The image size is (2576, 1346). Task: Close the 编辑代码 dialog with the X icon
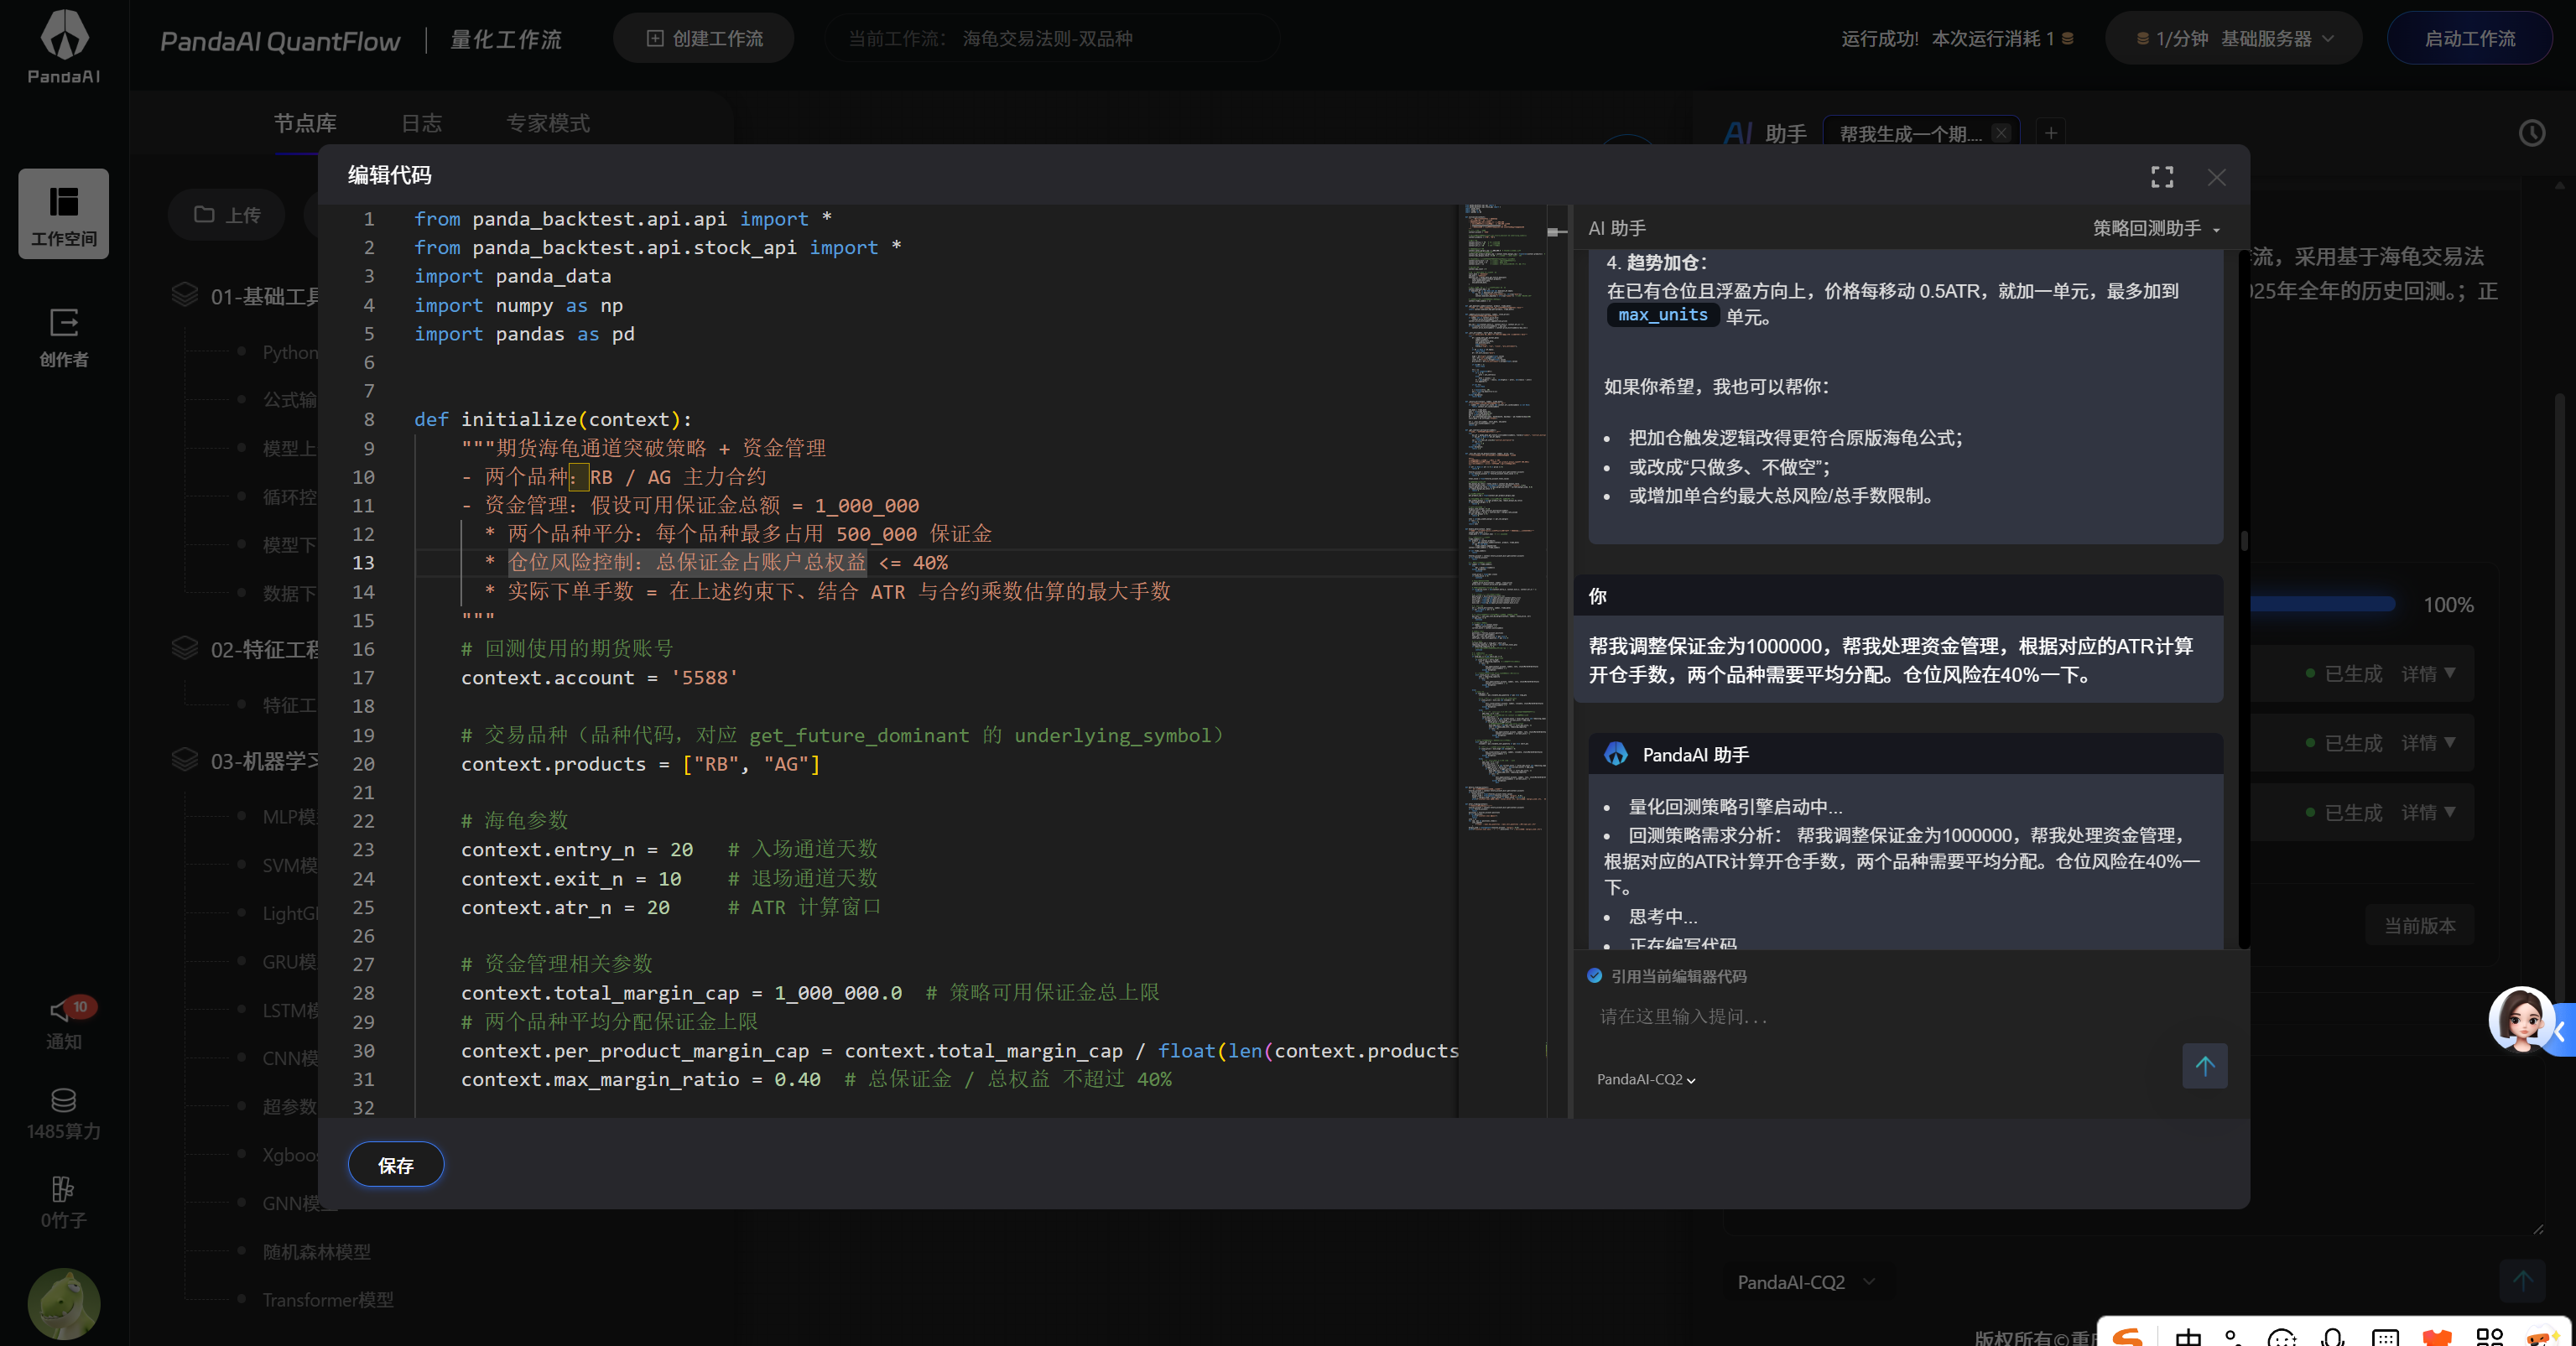(x=2217, y=177)
